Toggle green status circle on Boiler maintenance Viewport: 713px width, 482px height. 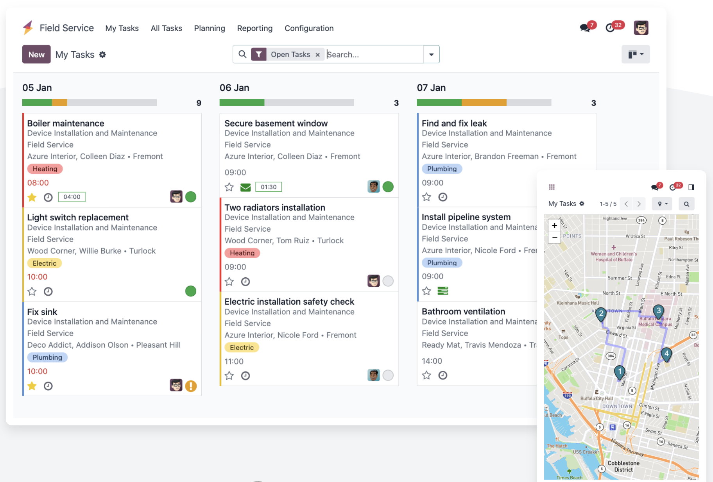(191, 197)
